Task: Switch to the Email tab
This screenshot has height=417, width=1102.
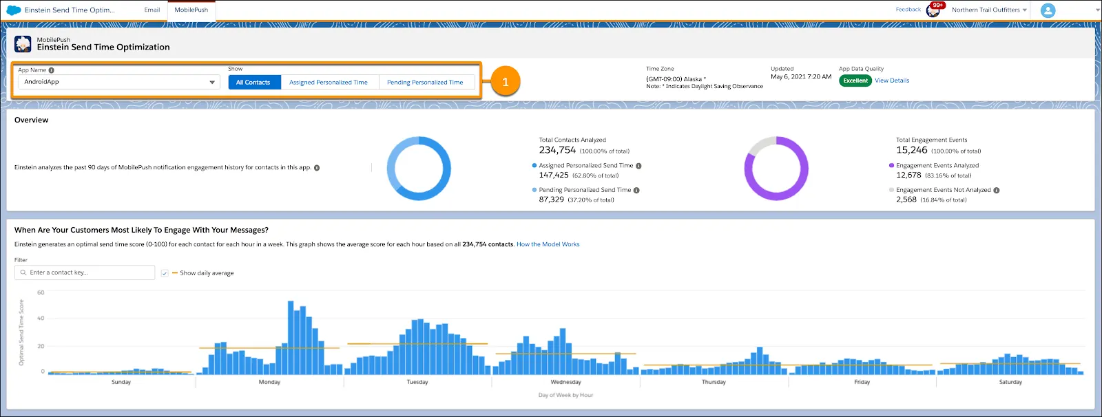Action: tap(152, 10)
